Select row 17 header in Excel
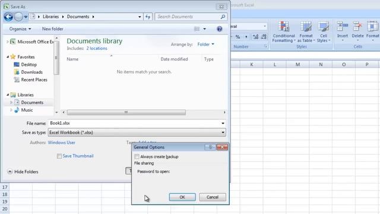 coord(5,187)
